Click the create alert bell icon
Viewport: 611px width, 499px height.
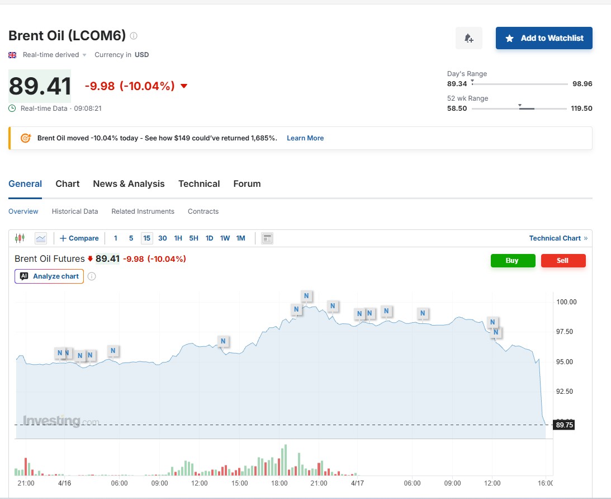[468, 38]
